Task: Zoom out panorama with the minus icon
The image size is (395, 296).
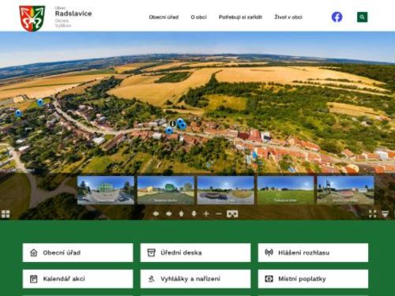Action: 219,214
